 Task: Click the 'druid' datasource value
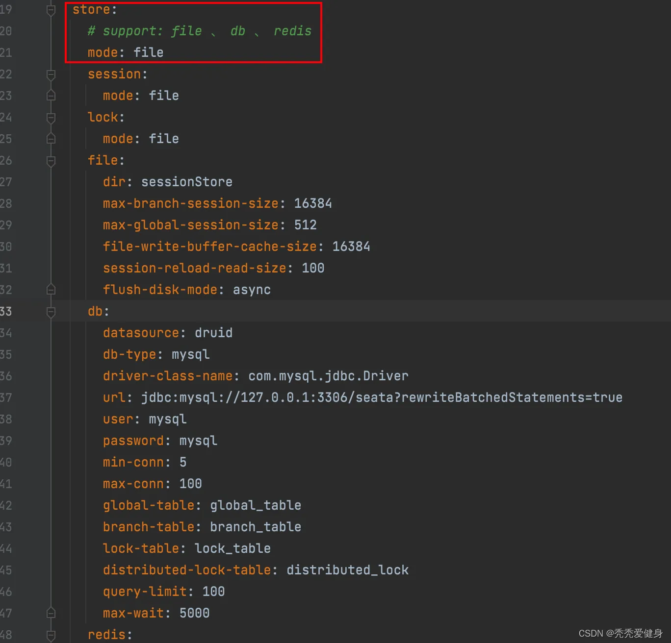214,333
